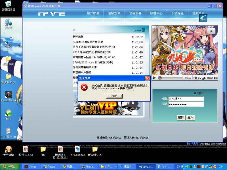Click 確定 in the login failed dialog
The image size is (227, 170).
click(114, 96)
